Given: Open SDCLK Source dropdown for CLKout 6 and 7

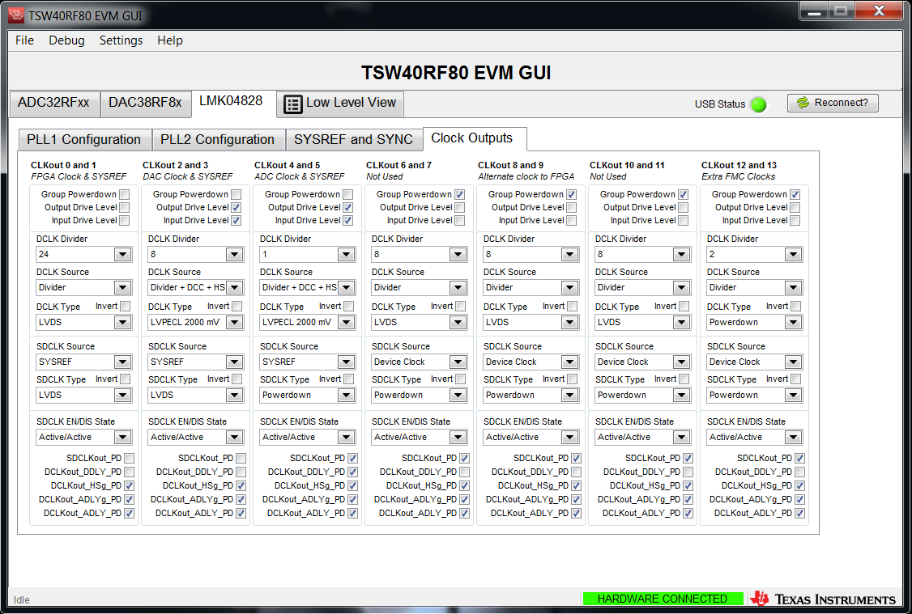Looking at the screenshot, I should coord(419,362).
